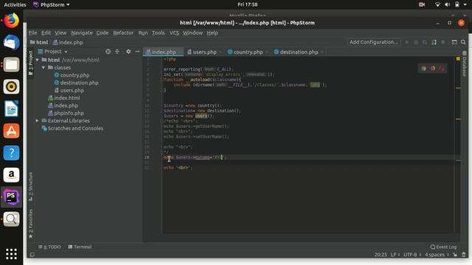Image resolution: width=472 pixels, height=265 pixels.
Task: Click index.php breadcrumb in navigation bar
Action: point(68,43)
